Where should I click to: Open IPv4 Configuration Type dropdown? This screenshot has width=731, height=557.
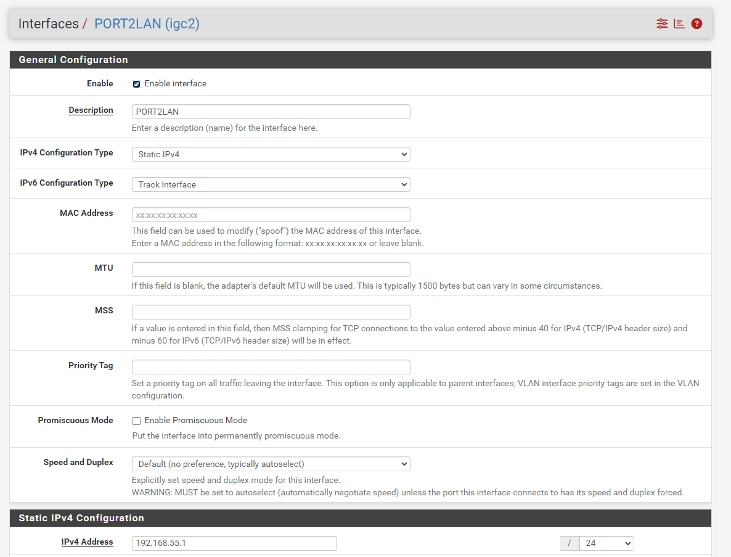click(x=271, y=154)
